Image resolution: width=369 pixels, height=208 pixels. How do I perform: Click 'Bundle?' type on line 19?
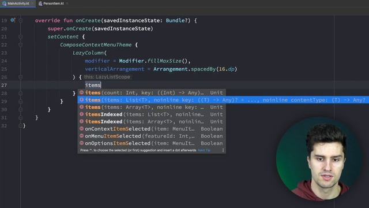click(x=177, y=21)
